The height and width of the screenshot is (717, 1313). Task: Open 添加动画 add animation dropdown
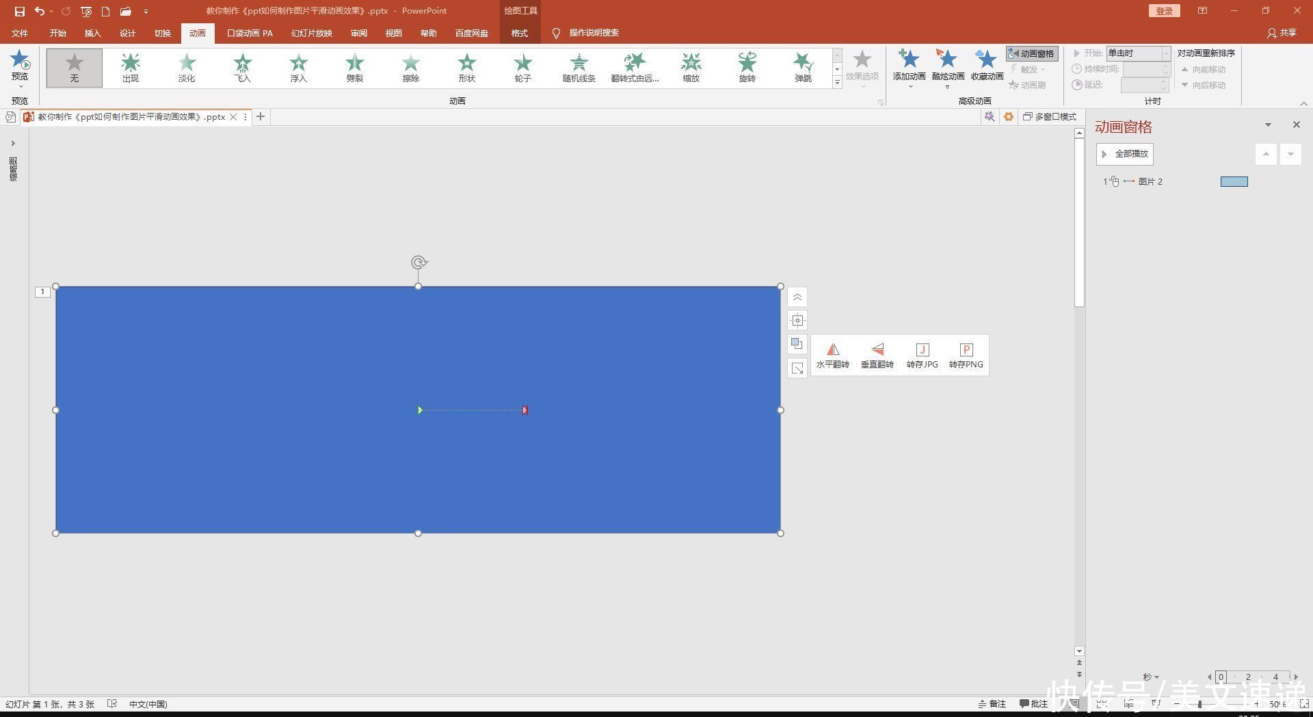910,68
